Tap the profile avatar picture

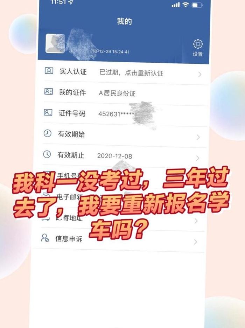point(55,43)
